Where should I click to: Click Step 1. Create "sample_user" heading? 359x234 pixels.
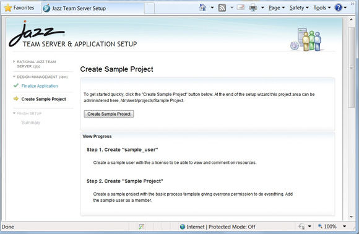[123, 150]
